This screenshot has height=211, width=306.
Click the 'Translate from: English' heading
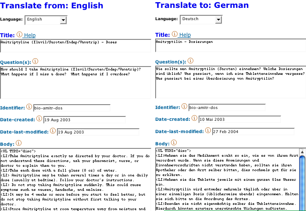click(52, 5)
